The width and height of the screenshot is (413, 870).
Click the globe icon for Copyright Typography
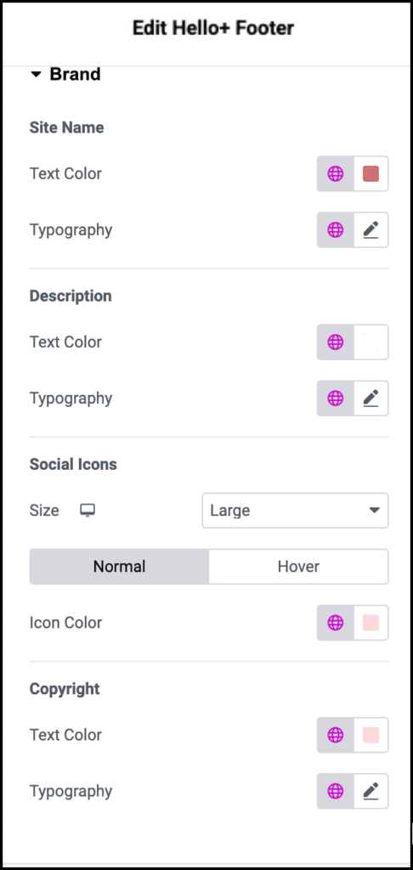tap(336, 791)
